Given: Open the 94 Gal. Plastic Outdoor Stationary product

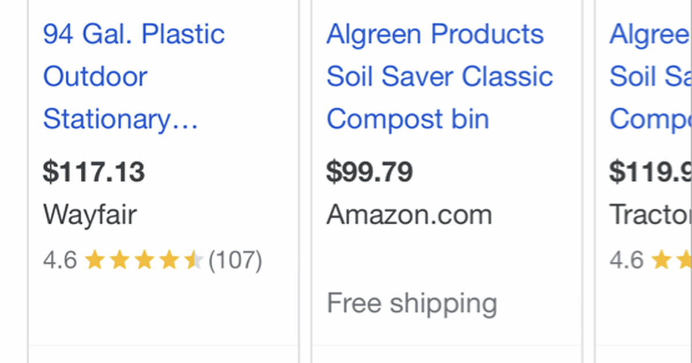Looking at the screenshot, I should tap(133, 75).
